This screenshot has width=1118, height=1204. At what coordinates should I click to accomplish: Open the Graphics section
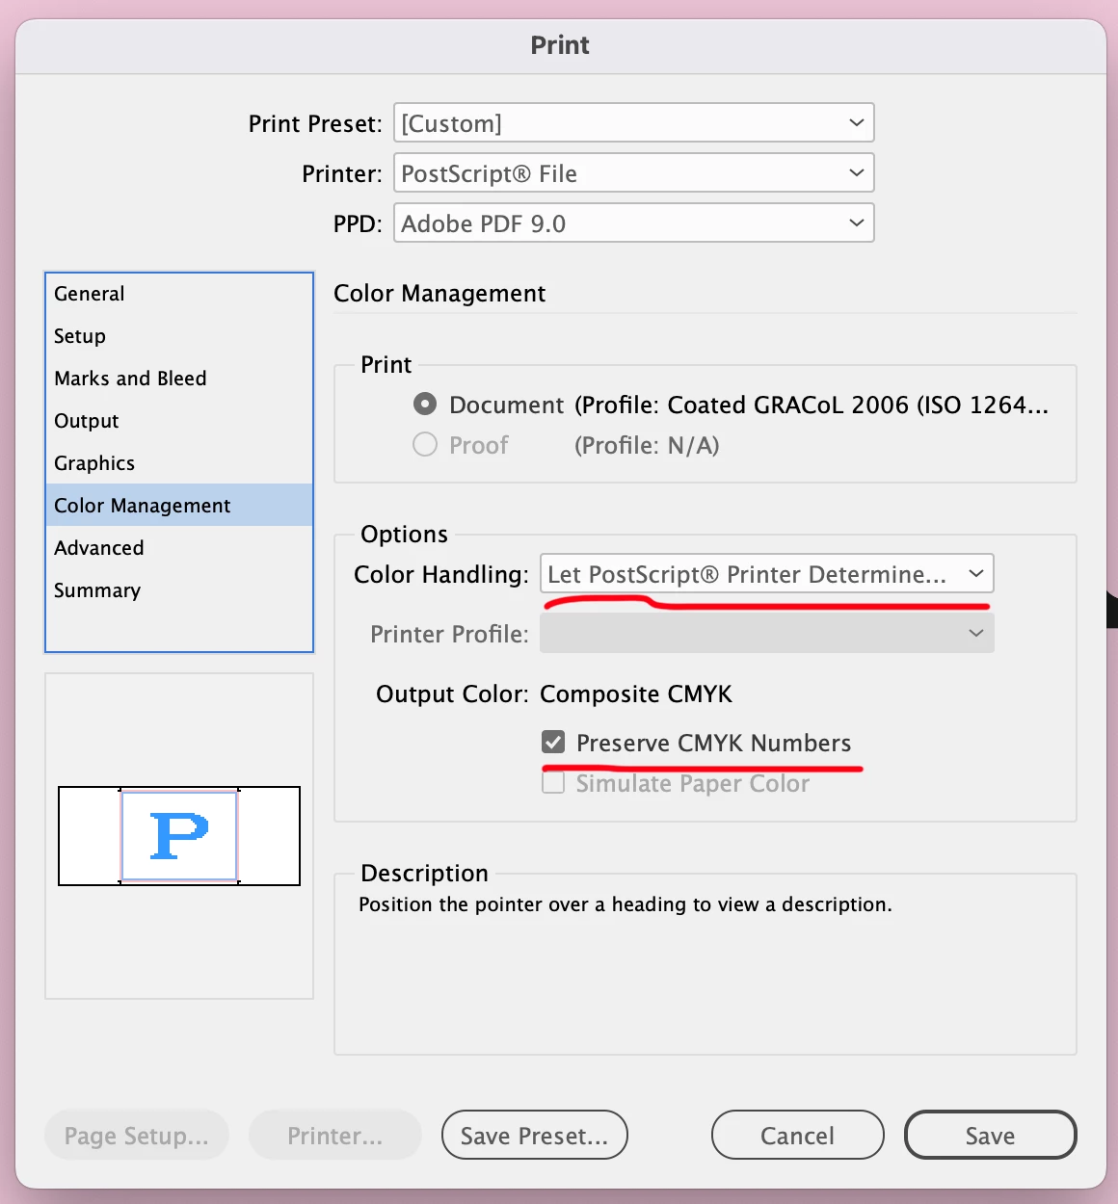(x=179, y=463)
